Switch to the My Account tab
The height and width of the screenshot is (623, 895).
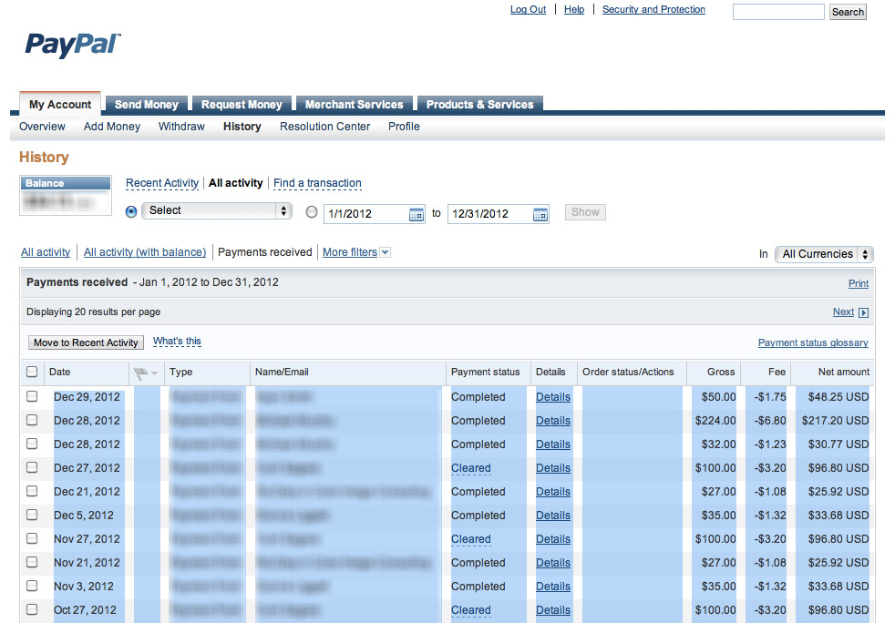coord(60,105)
